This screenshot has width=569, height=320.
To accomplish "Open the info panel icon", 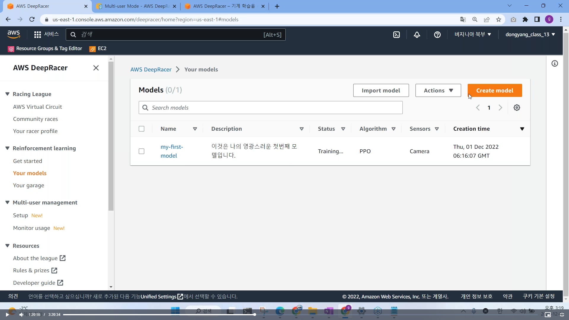I will click(554, 63).
